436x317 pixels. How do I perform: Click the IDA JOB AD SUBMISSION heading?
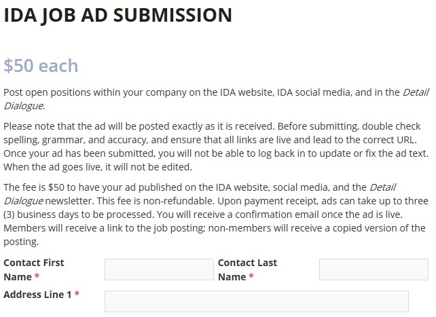pyautogui.click(x=117, y=15)
